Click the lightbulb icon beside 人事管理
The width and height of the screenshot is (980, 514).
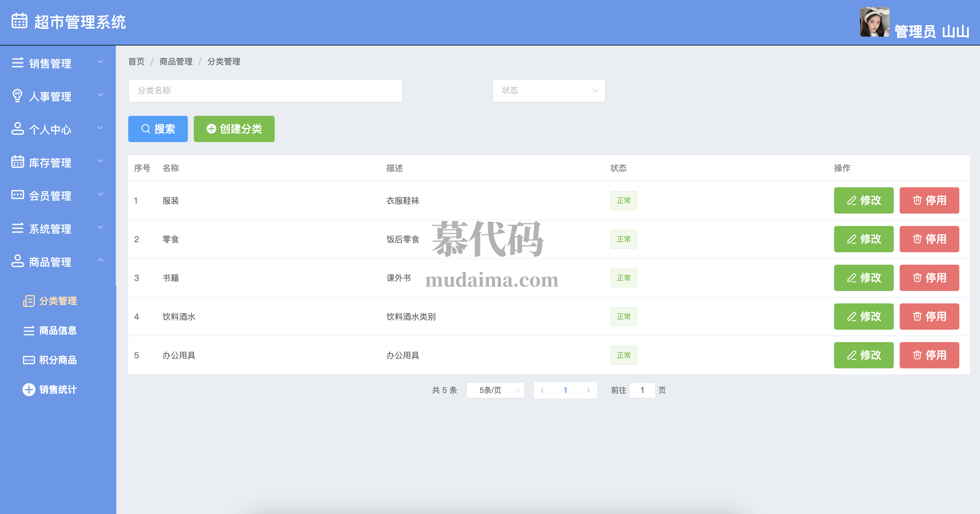pos(17,95)
